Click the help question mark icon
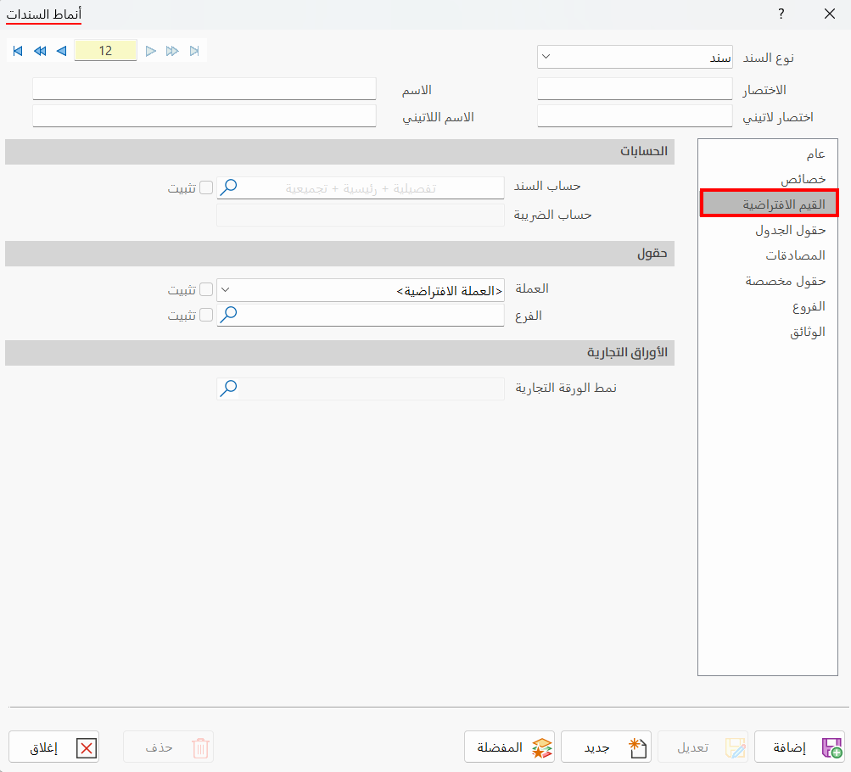This screenshot has width=851, height=772. [781, 14]
